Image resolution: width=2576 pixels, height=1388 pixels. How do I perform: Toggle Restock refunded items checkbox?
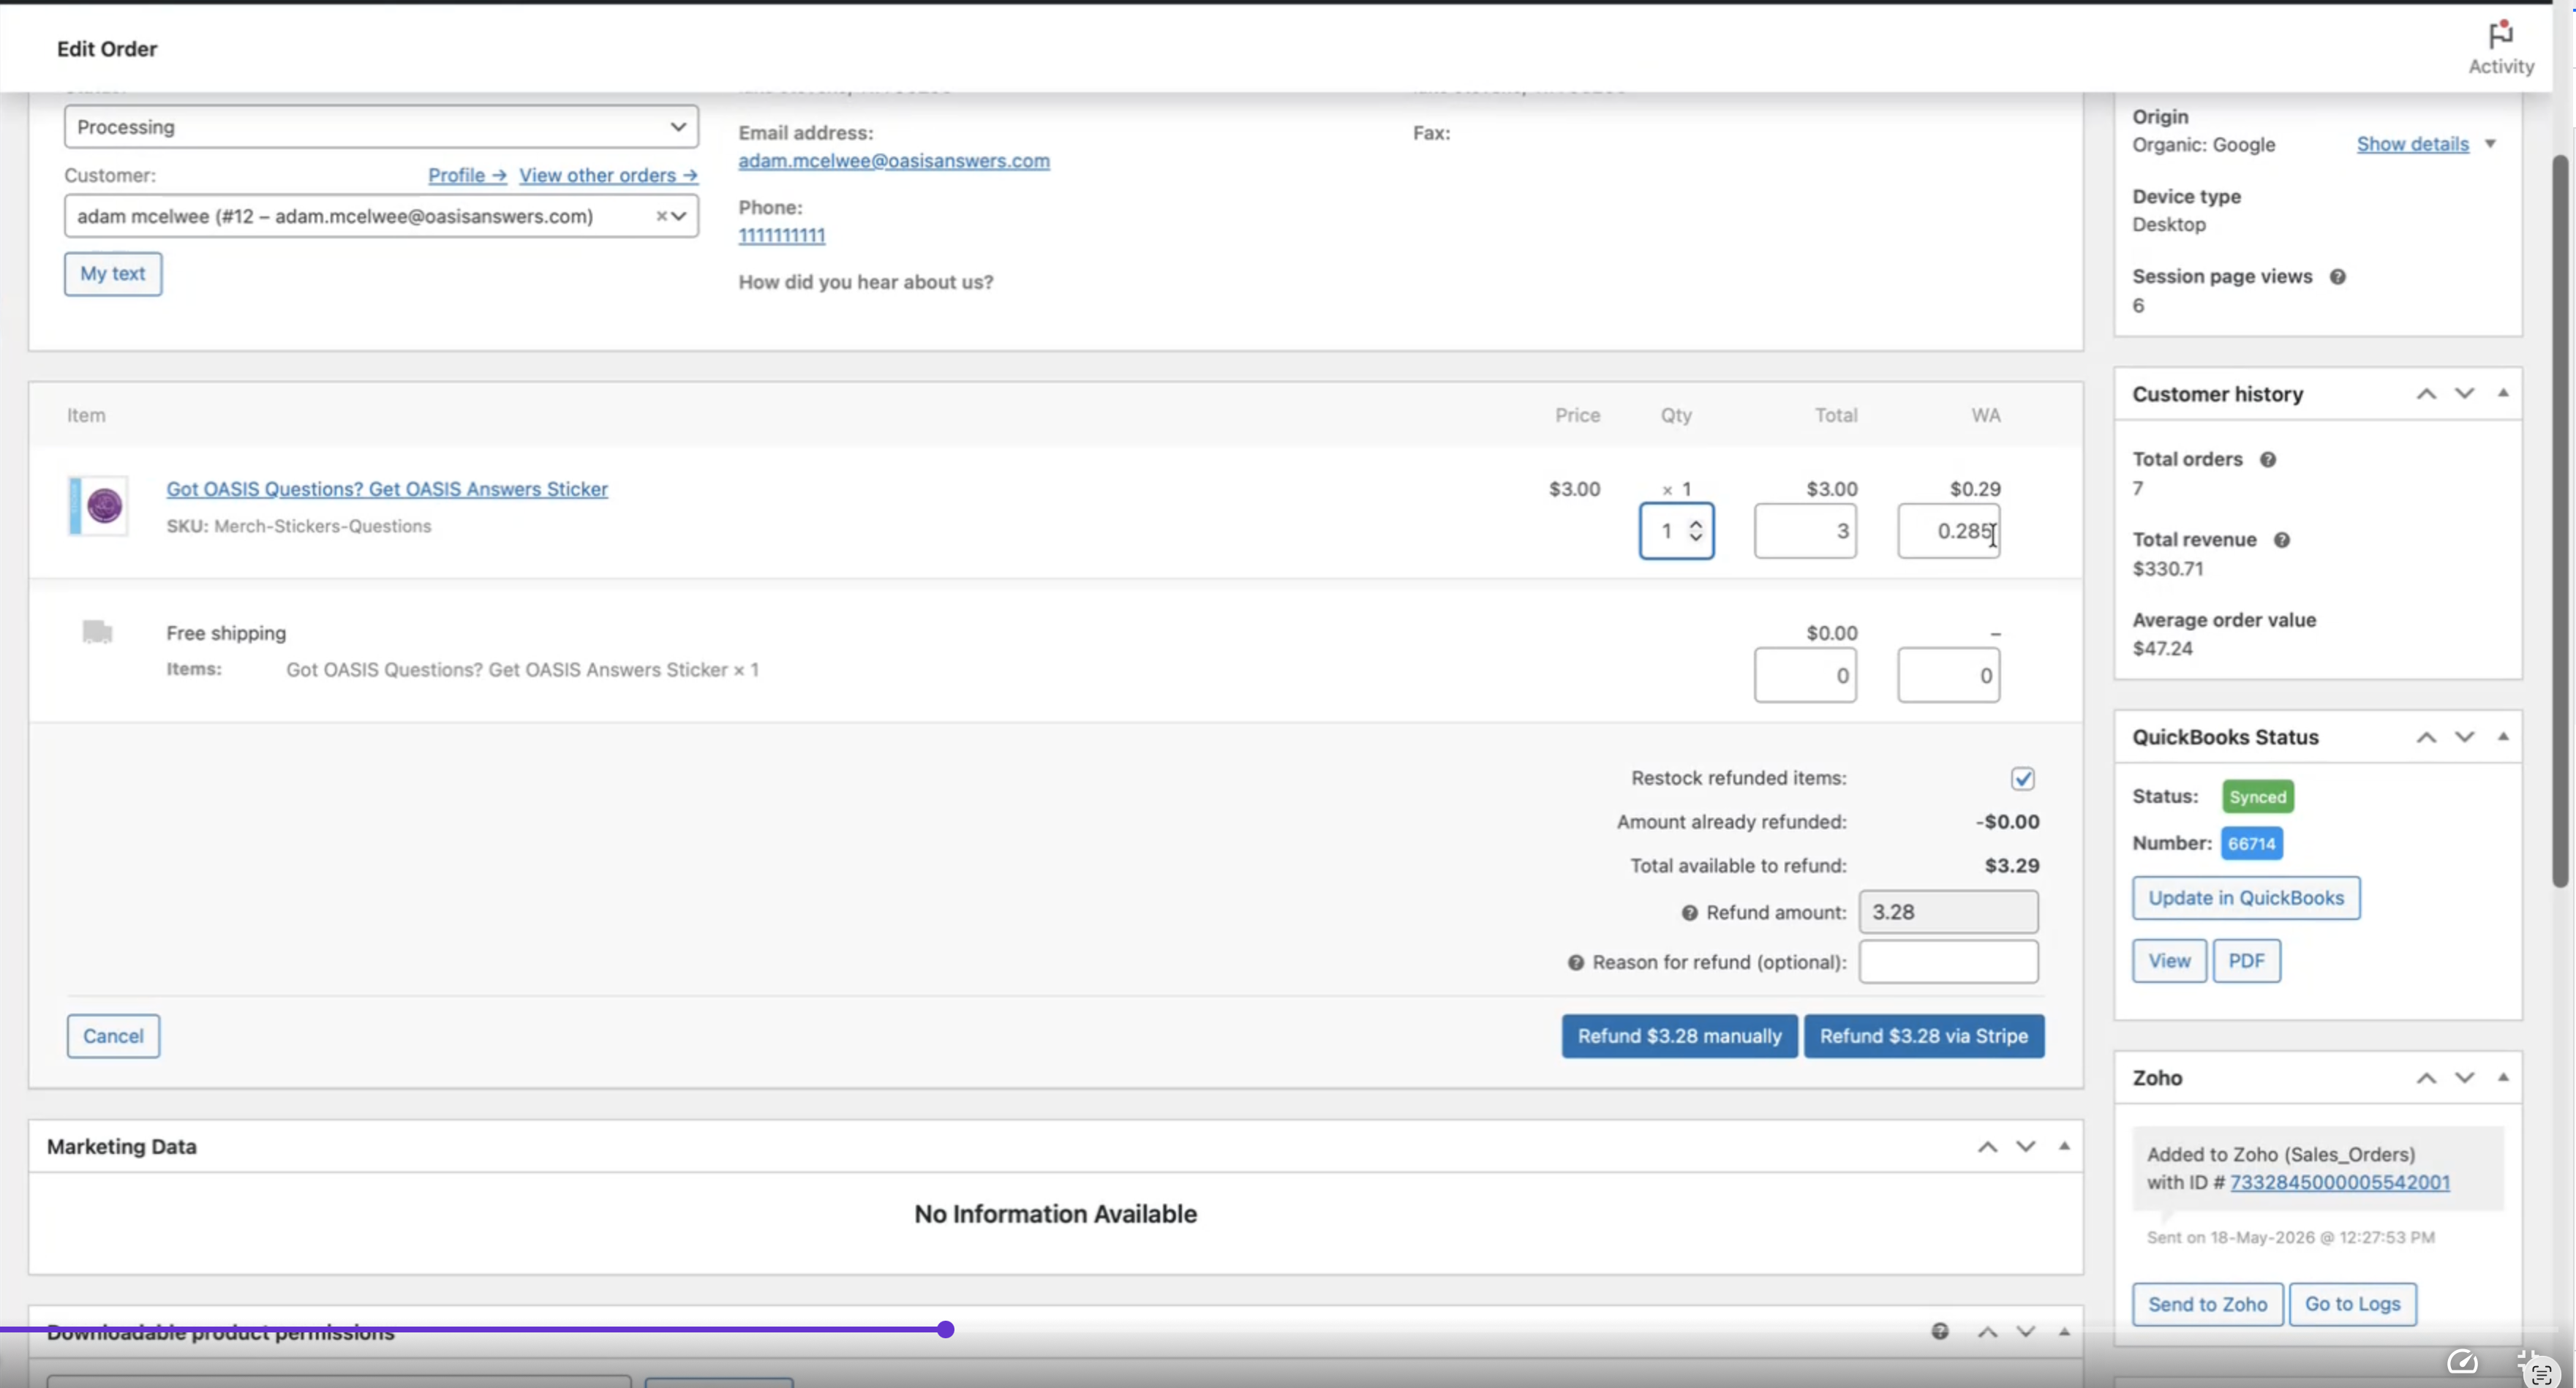point(2022,779)
